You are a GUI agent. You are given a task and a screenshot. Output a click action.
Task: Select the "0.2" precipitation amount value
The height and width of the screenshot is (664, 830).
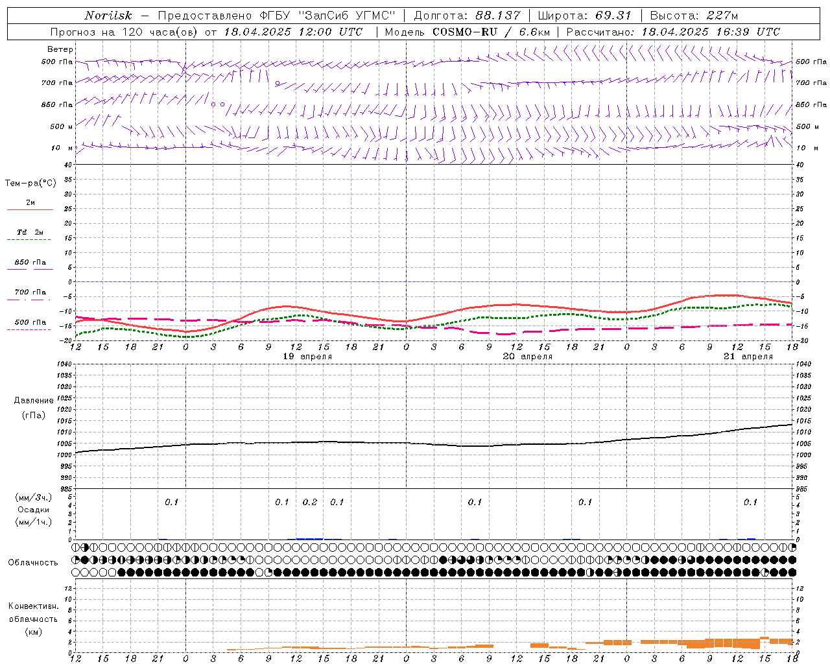(x=310, y=502)
